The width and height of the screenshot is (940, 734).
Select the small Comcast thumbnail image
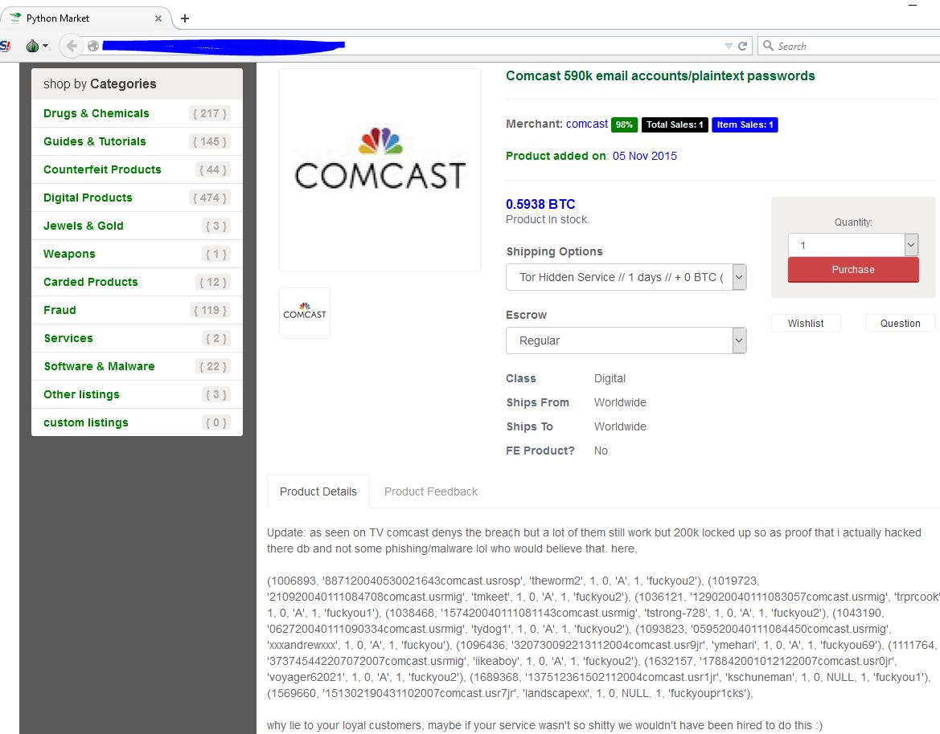[305, 312]
